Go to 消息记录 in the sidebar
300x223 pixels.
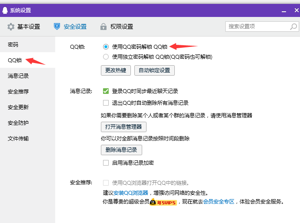click(27, 76)
